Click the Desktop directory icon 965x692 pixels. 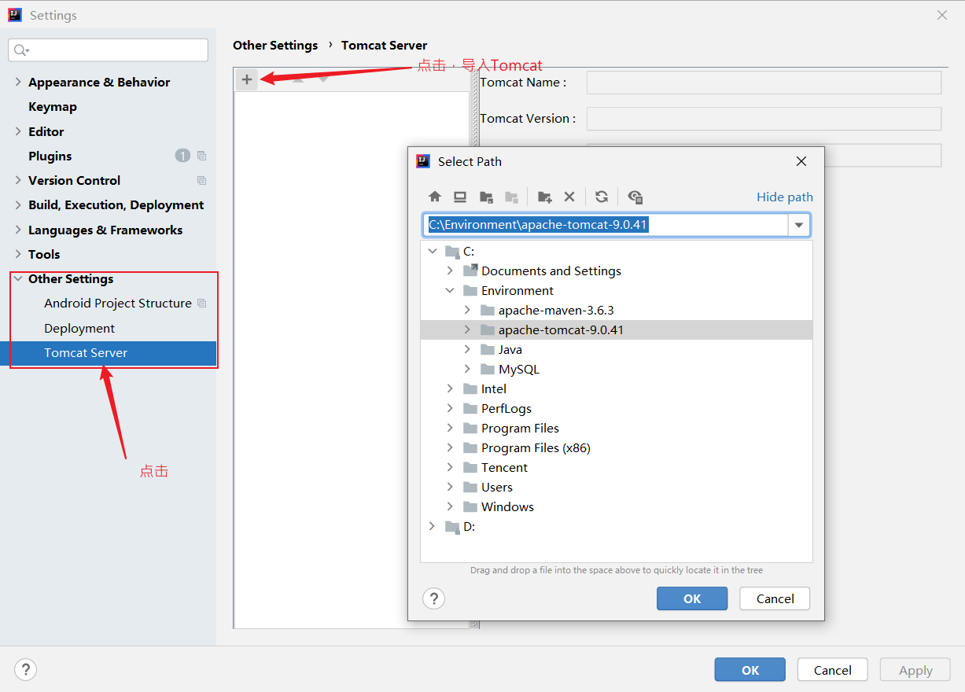coord(460,197)
